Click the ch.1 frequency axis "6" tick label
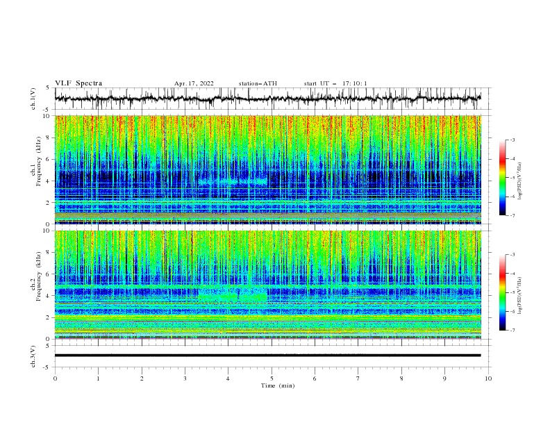This screenshot has width=550, height=425. 49,160
